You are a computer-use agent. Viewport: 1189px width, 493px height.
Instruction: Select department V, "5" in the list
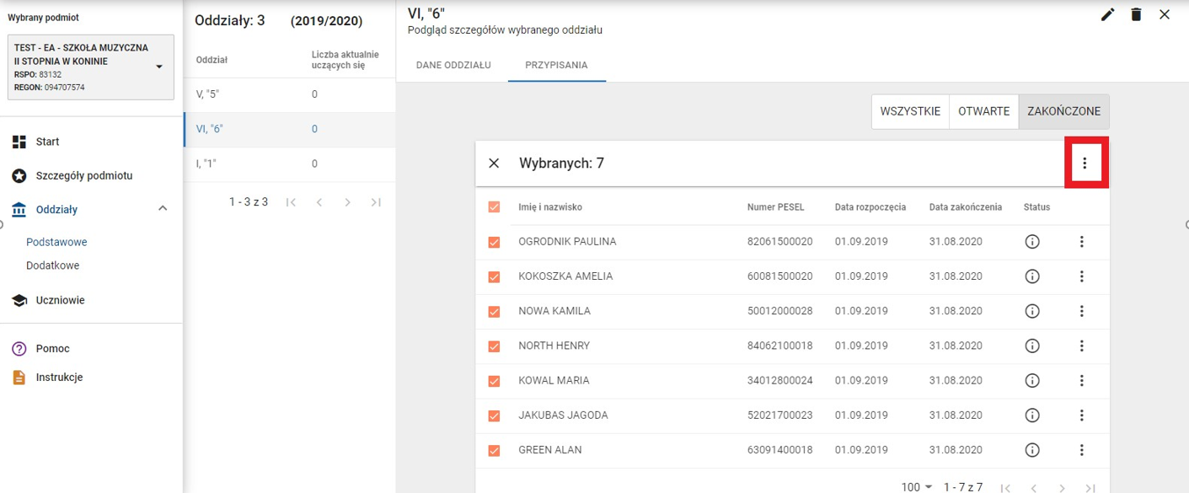point(206,94)
